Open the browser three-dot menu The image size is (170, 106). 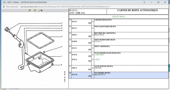(144, 2)
